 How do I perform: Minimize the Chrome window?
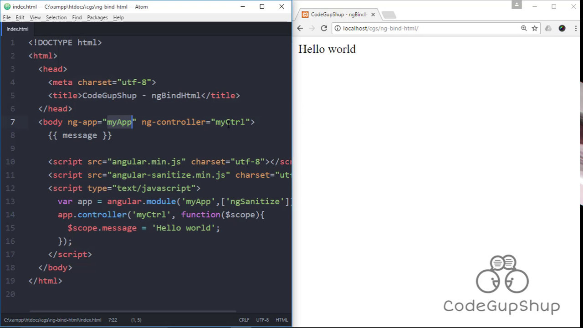coord(535,6)
